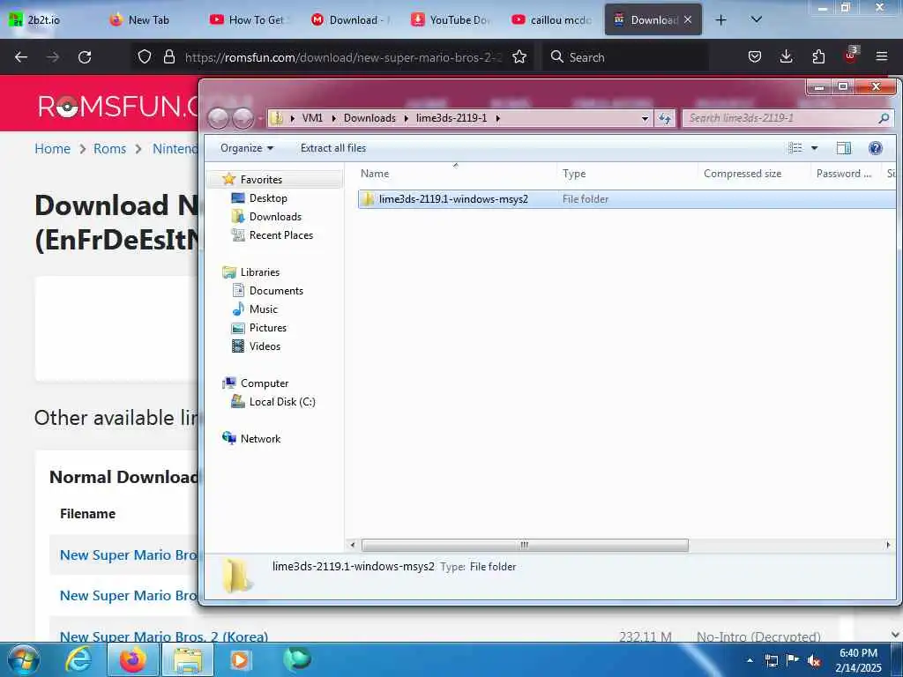This screenshot has width=903, height=677.
Task: Open Recent Places in navigation pane
Action: click(x=280, y=234)
